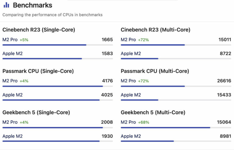The width and height of the screenshot is (234, 150).
Task: Click M2 Pro Geekbench multi-core bar
Action: (165, 128)
